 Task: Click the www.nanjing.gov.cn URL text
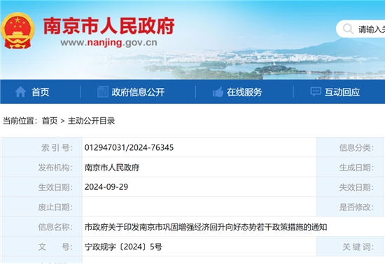click(108, 43)
